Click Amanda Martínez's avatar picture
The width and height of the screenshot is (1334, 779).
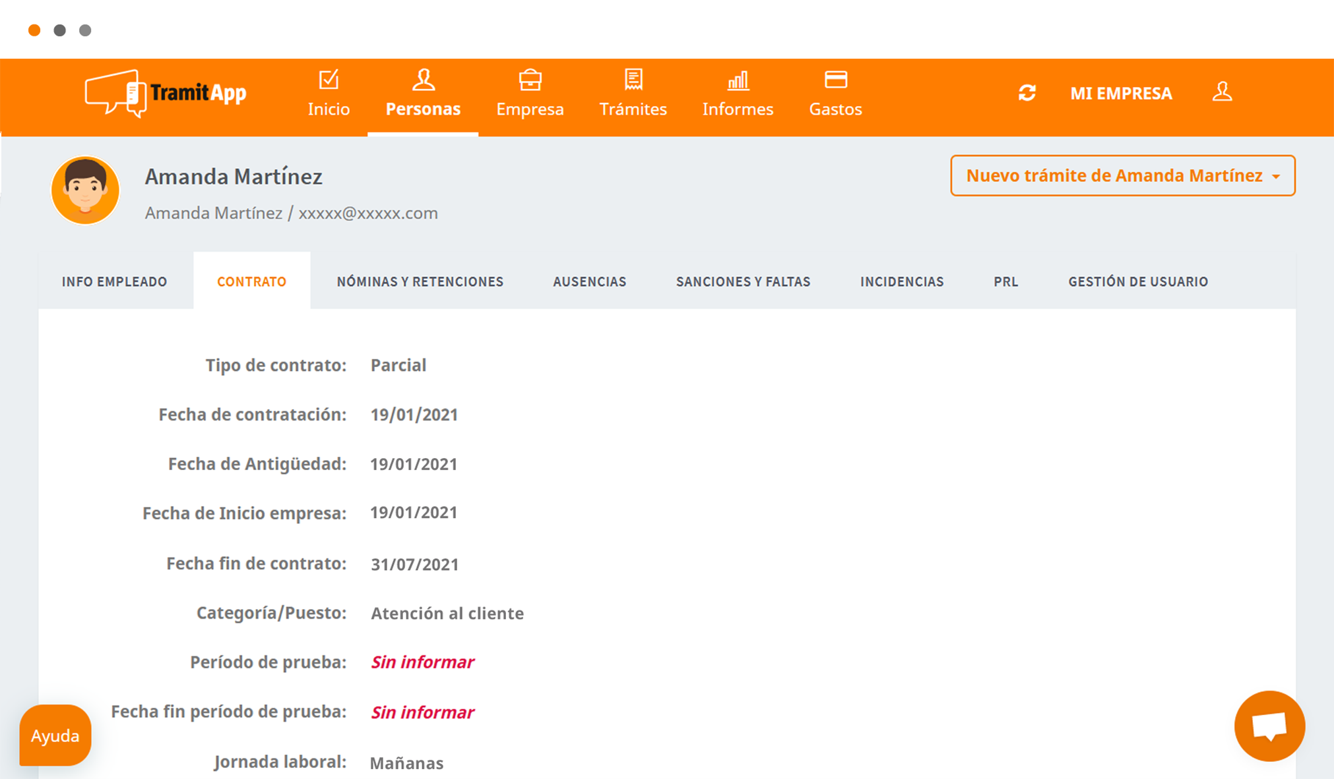85,190
